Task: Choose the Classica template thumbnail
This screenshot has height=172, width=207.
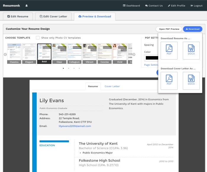Action: click(14, 54)
